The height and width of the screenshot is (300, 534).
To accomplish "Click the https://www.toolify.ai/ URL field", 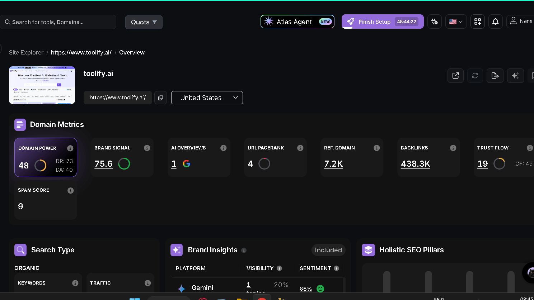I will (118, 97).
